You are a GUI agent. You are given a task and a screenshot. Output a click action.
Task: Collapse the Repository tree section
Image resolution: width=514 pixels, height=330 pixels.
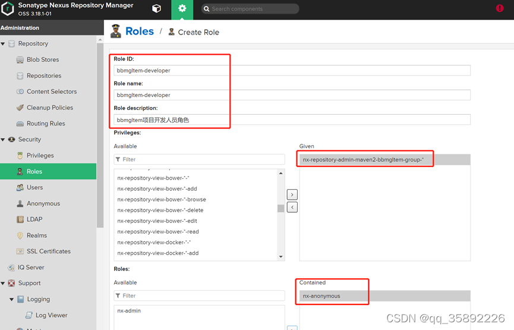(x=3, y=43)
